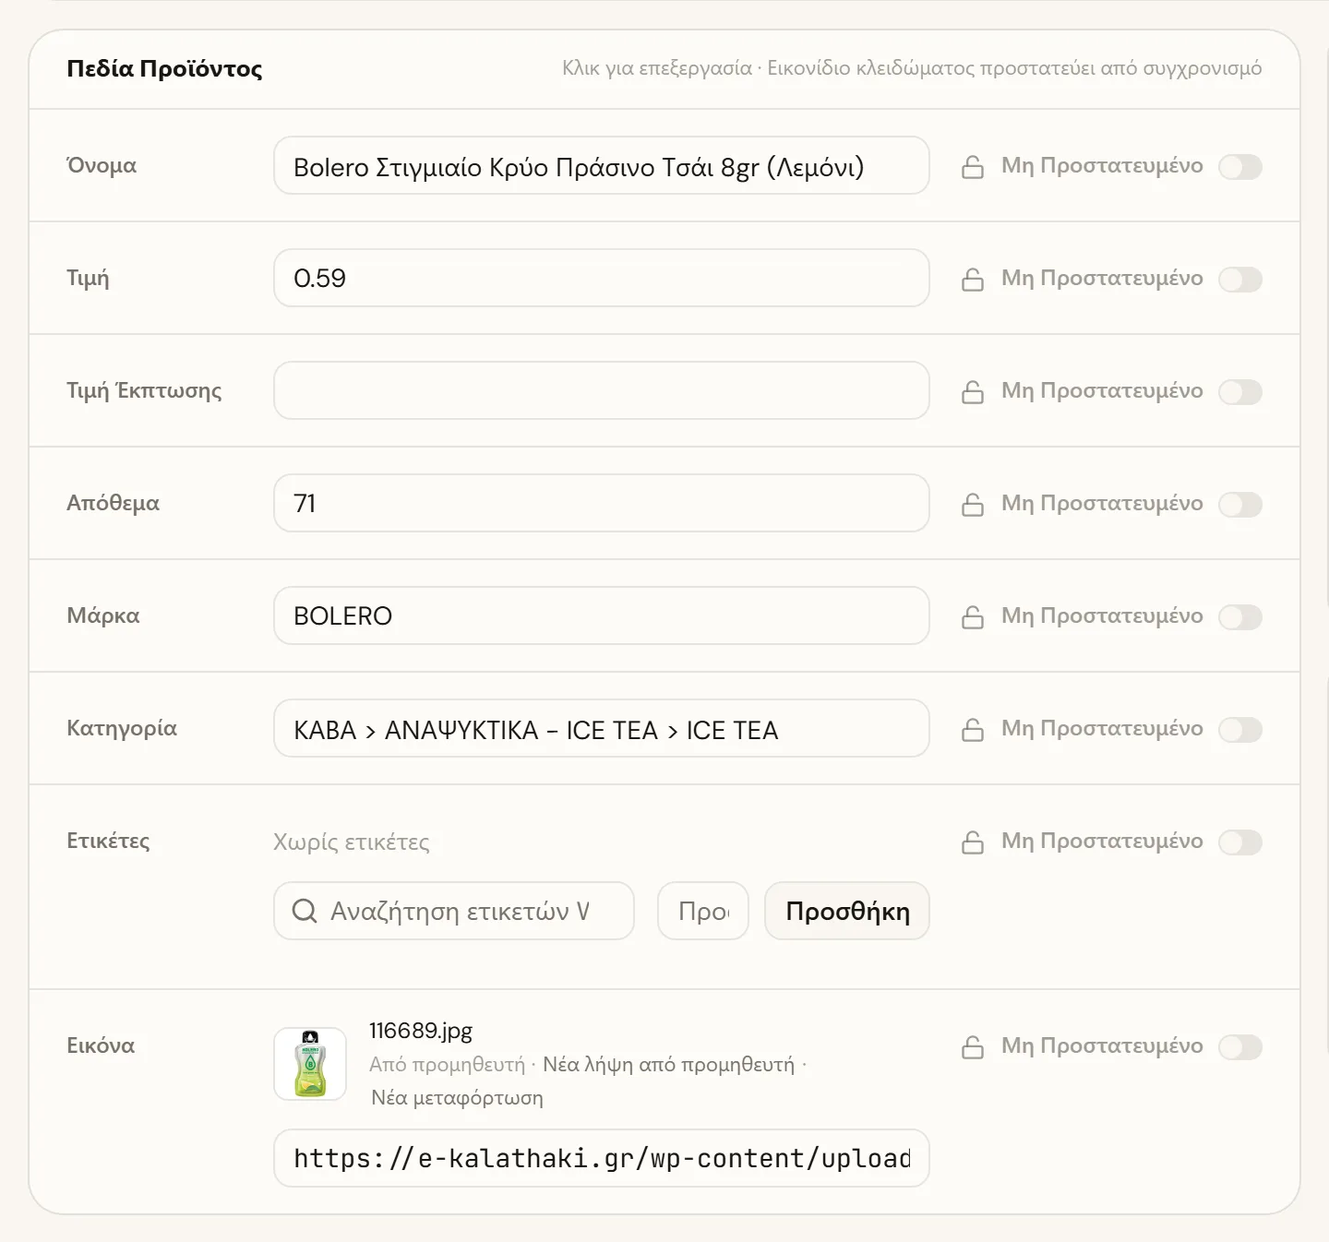The height and width of the screenshot is (1242, 1329).
Task: Toggle protection switch for Όνομα
Action: pyautogui.click(x=1240, y=167)
